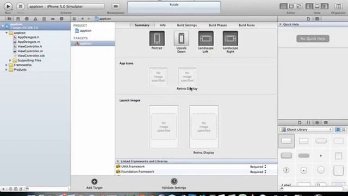Click the Run button in the toolbar
This screenshot has height=196, width=348.
(8, 6)
